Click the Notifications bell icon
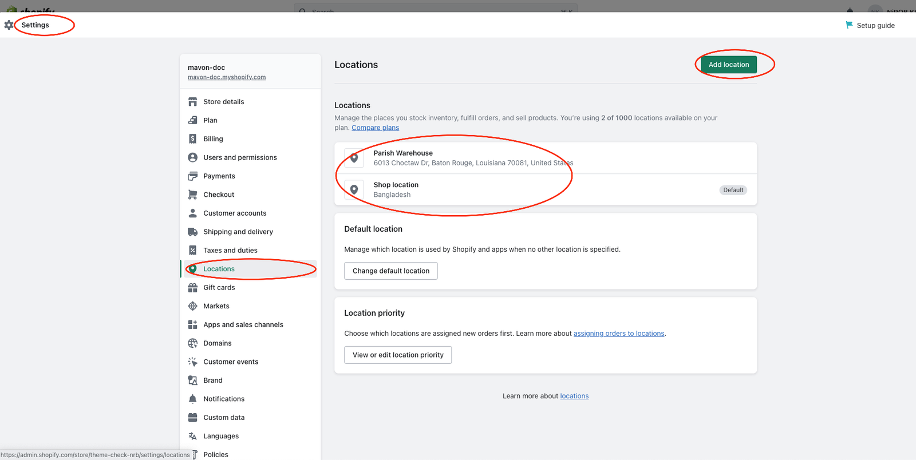Viewport: 916px width, 460px height. point(193,399)
